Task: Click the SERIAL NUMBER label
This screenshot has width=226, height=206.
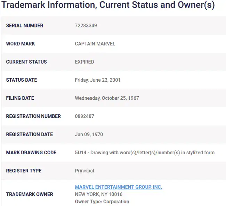Action: (24, 25)
